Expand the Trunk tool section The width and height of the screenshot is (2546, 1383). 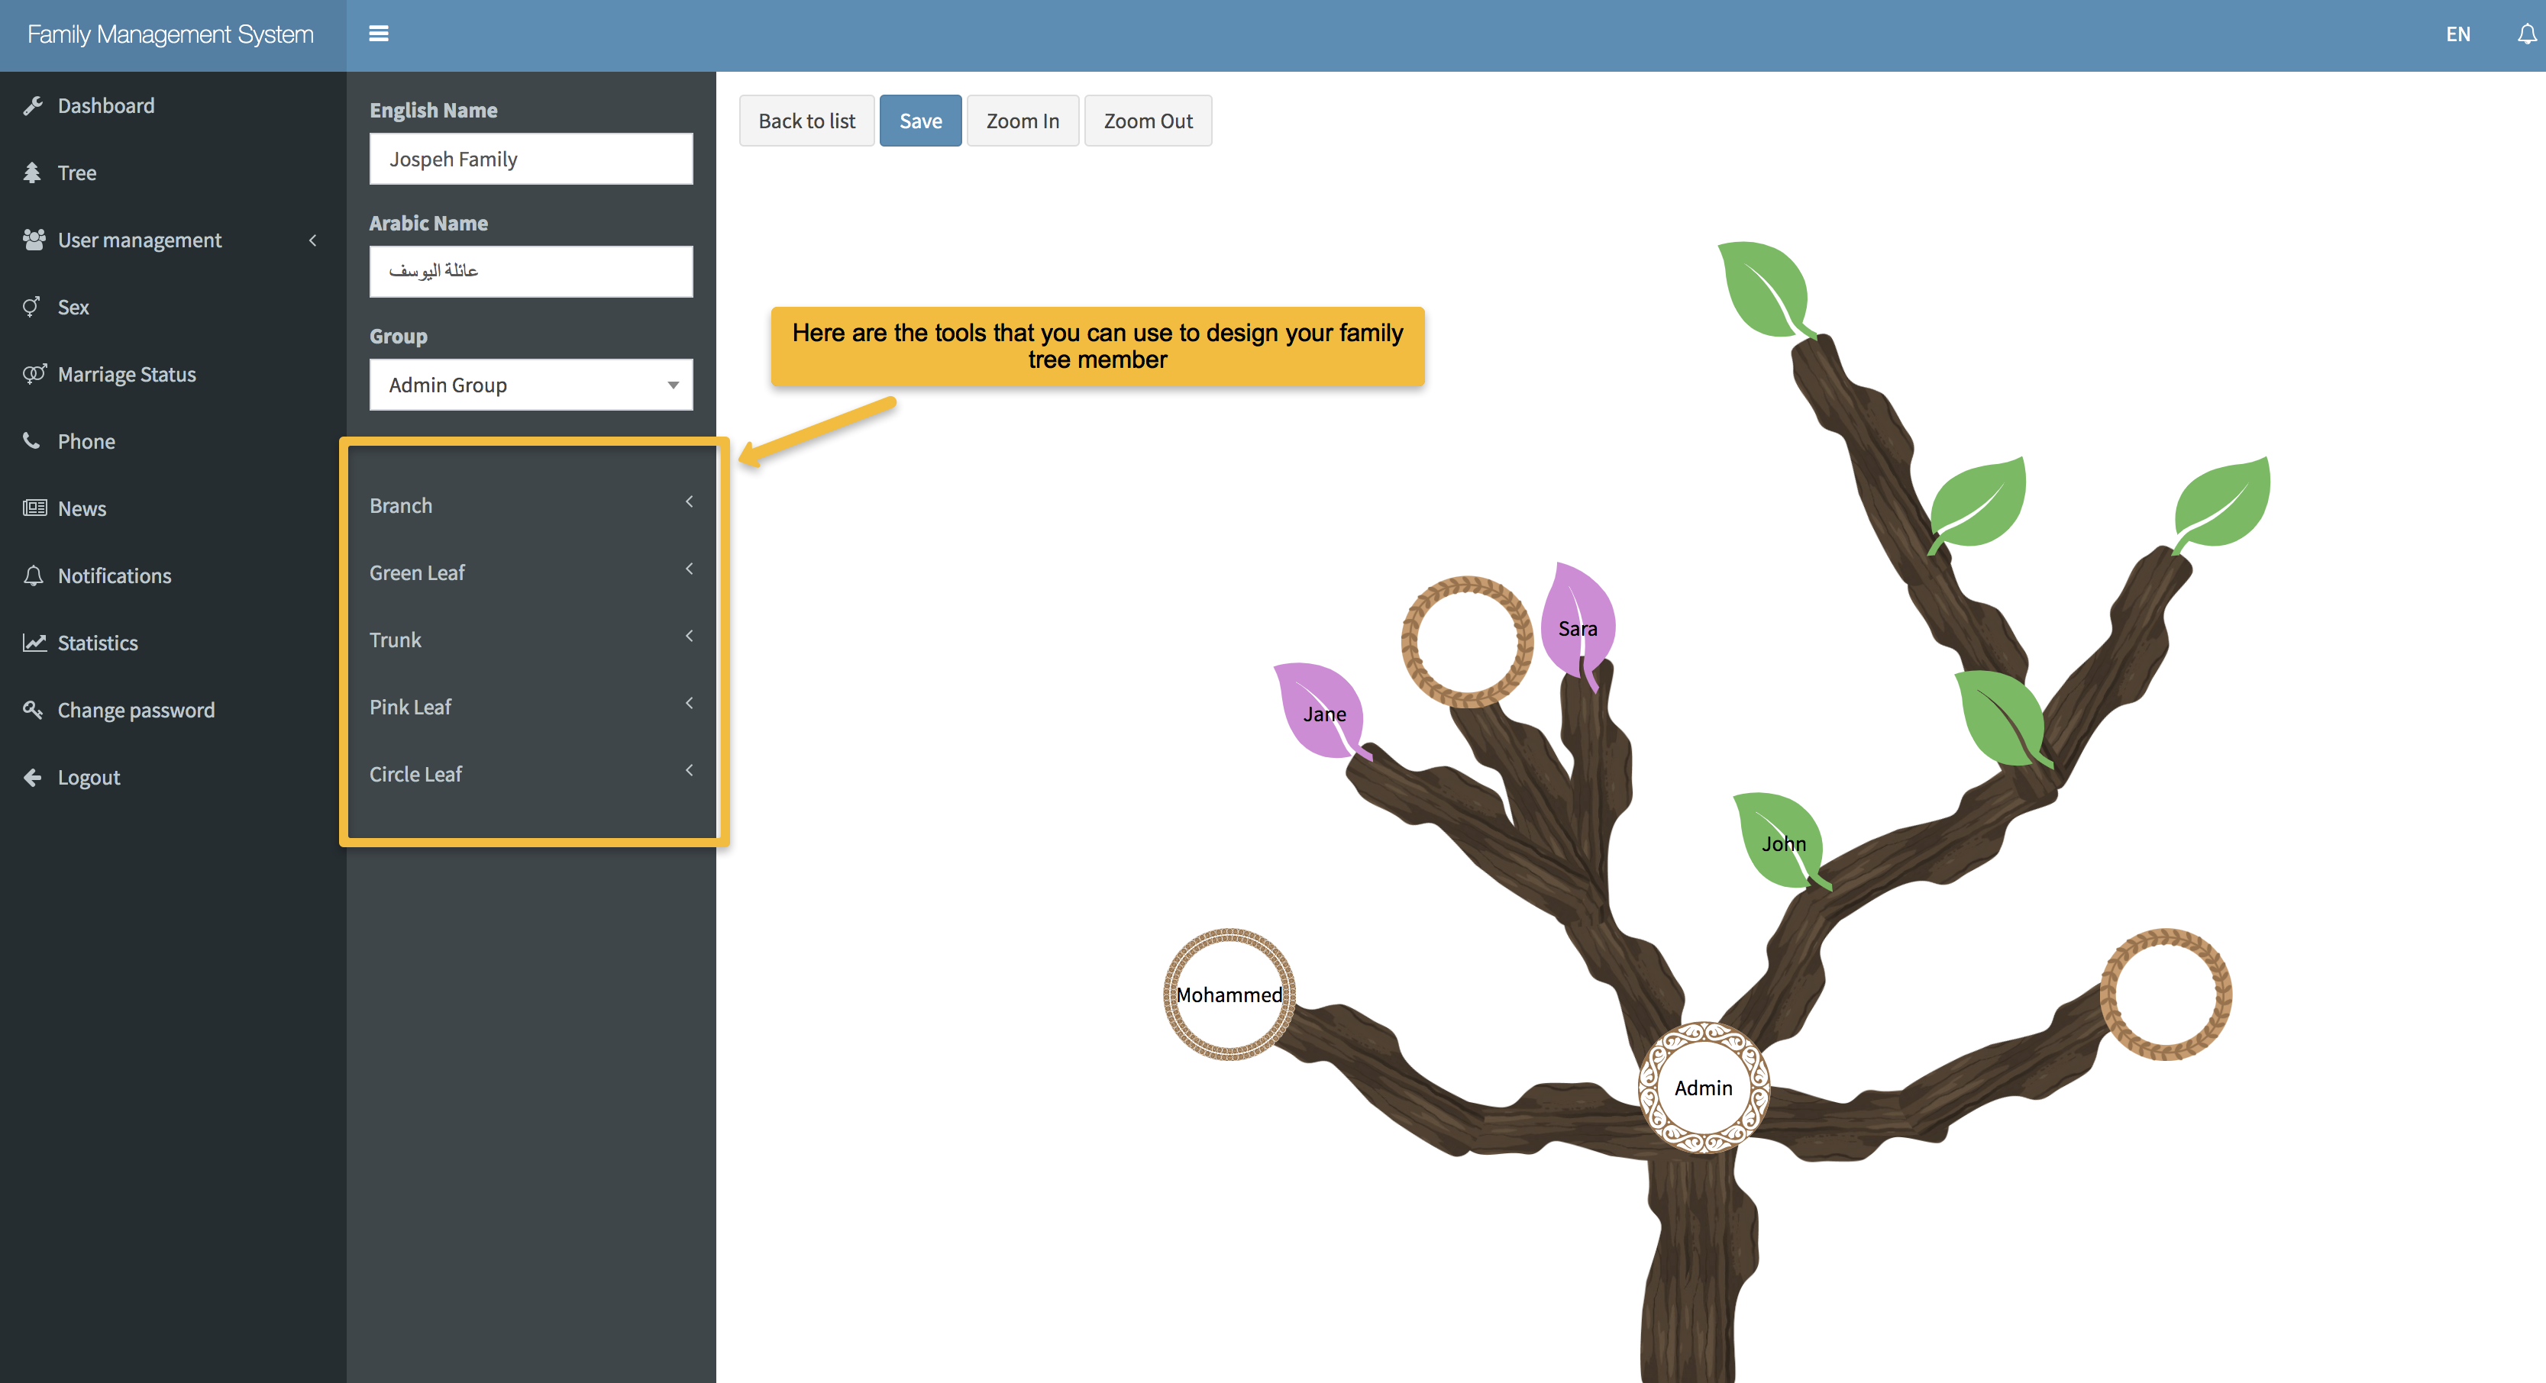[x=531, y=639]
